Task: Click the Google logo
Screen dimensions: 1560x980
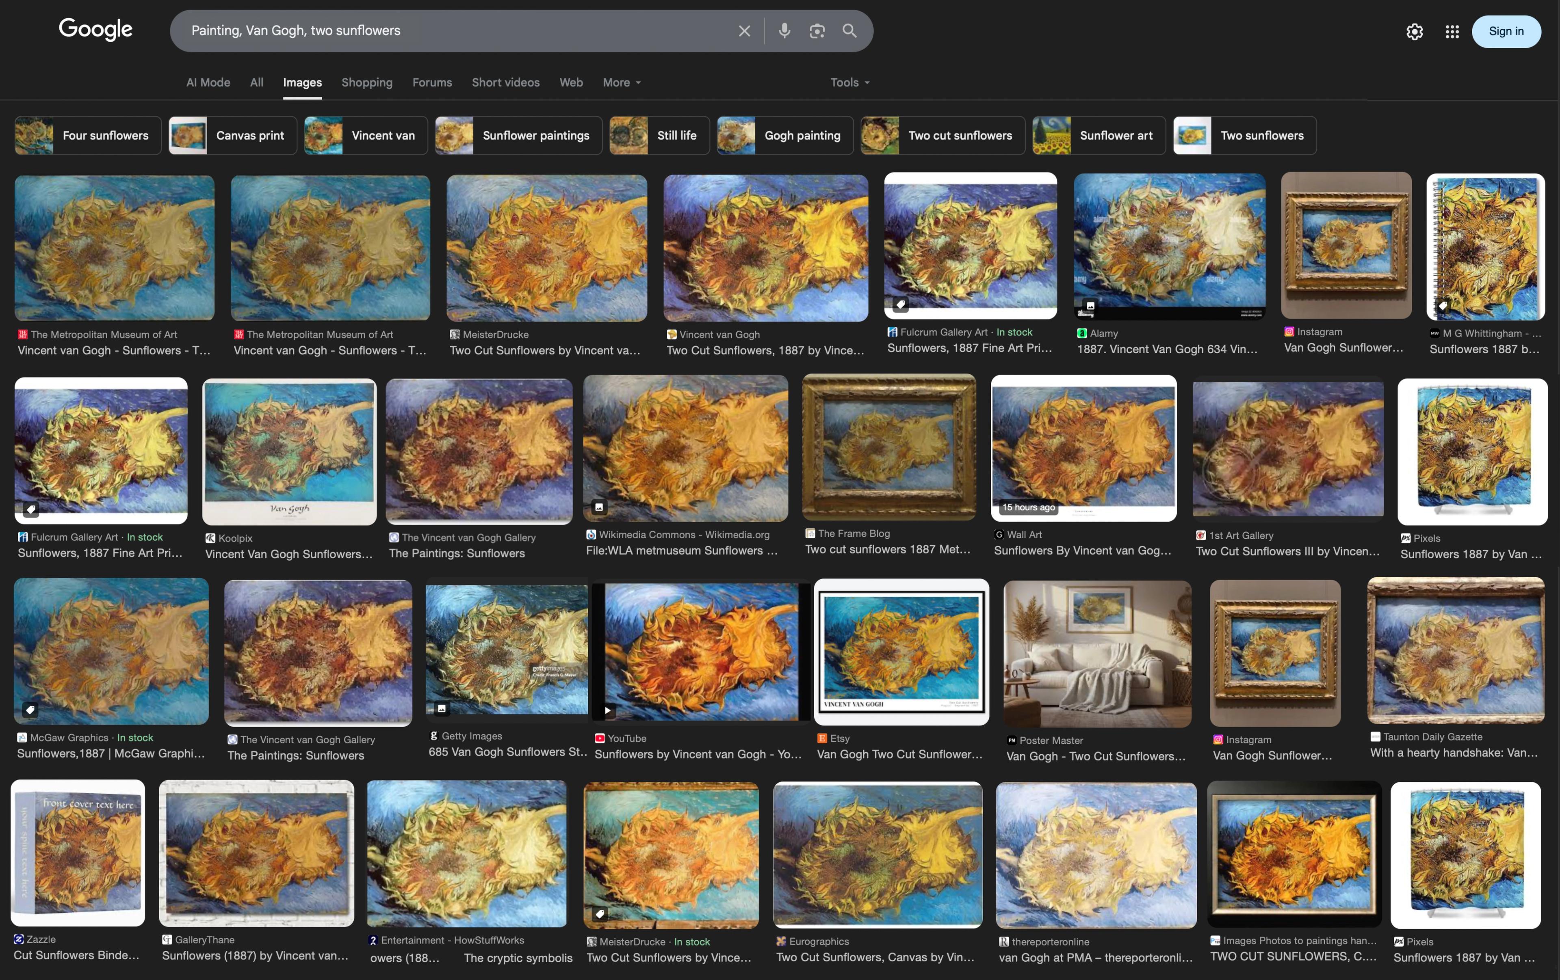Action: [x=95, y=30]
